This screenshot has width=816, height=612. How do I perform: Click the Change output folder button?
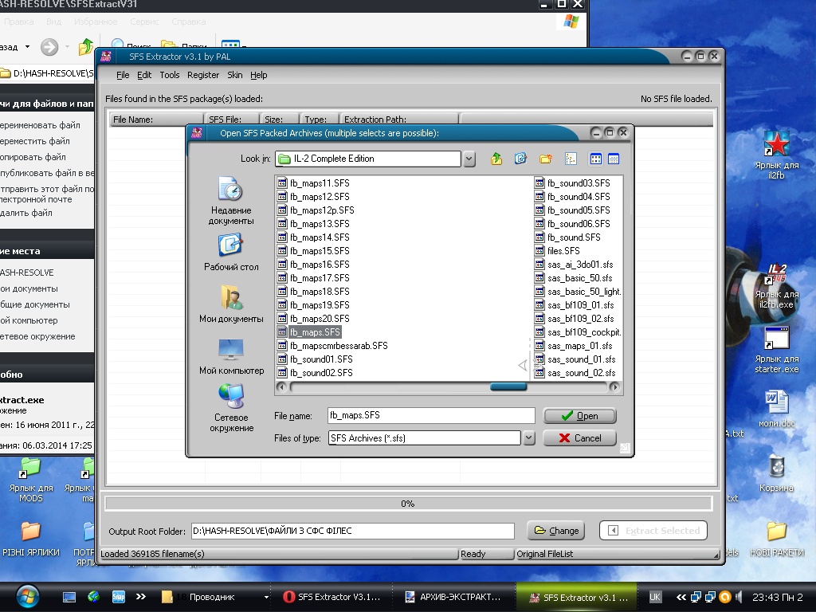555,530
